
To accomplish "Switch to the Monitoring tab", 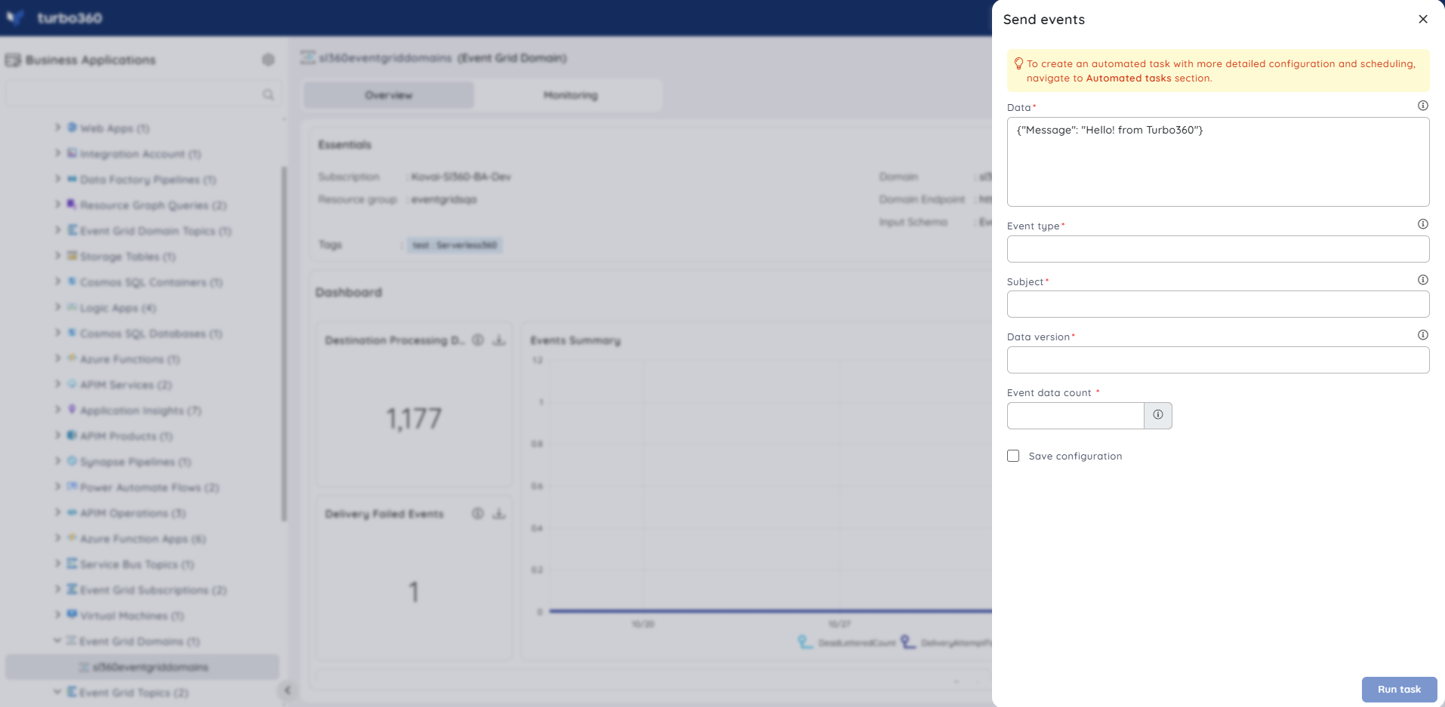I will coord(571,95).
